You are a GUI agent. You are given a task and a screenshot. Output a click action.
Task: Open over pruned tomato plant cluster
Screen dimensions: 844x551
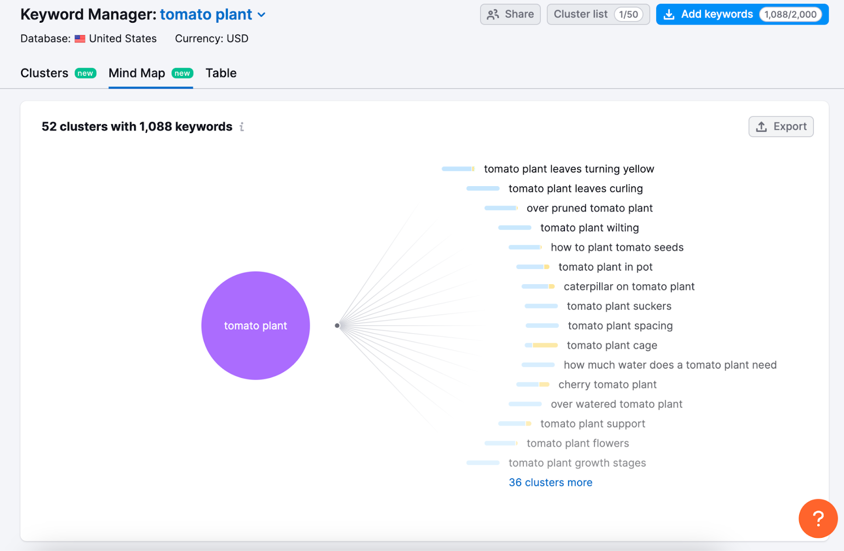pyautogui.click(x=589, y=208)
